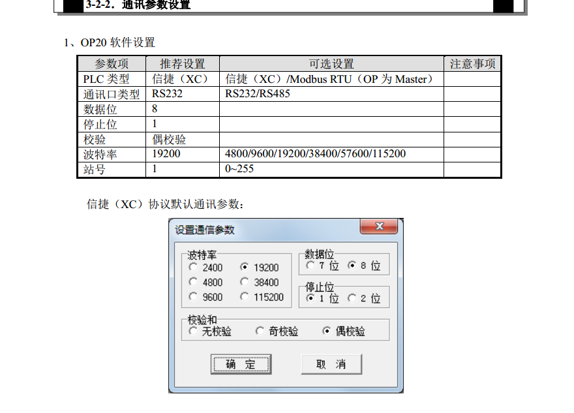Image resolution: width=574 pixels, height=413 pixels.
Task: Choose 无校验 parity option
Action: (x=193, y=331)
